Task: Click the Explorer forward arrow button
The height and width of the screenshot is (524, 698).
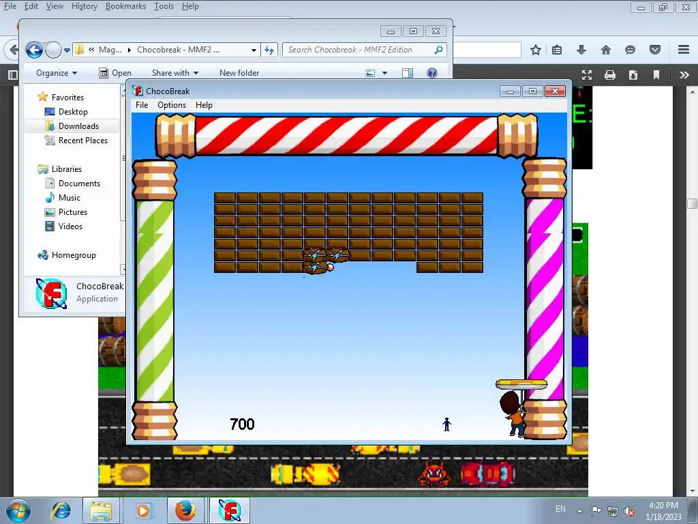Action: point(53,50)
